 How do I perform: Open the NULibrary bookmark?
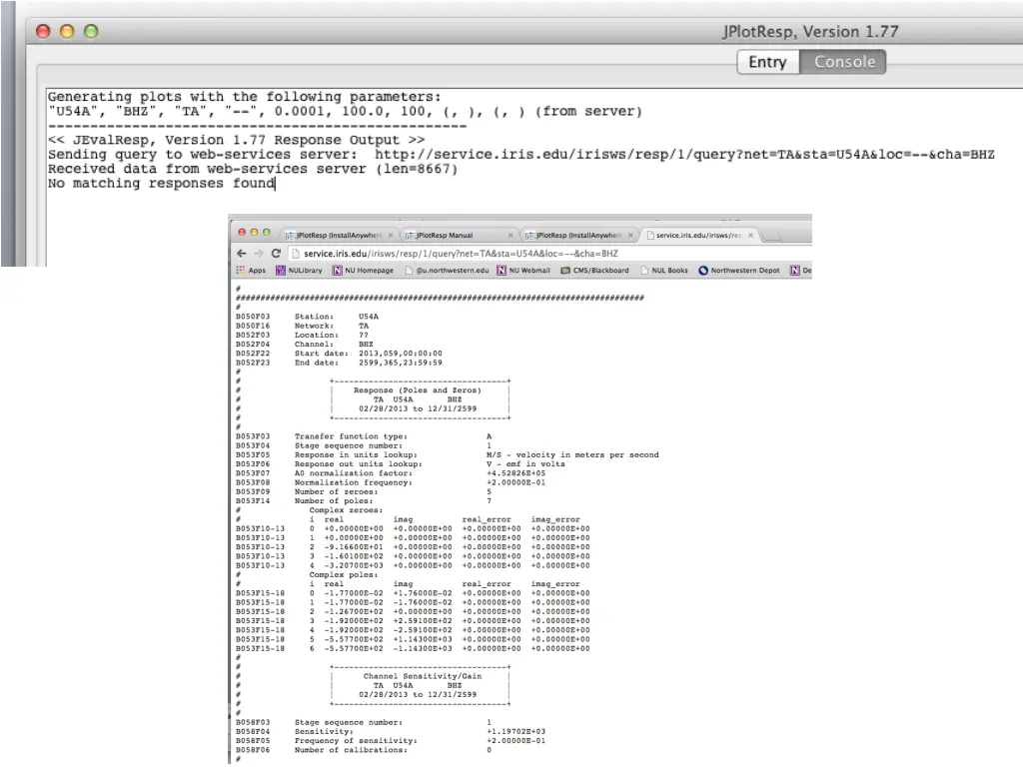299,271
